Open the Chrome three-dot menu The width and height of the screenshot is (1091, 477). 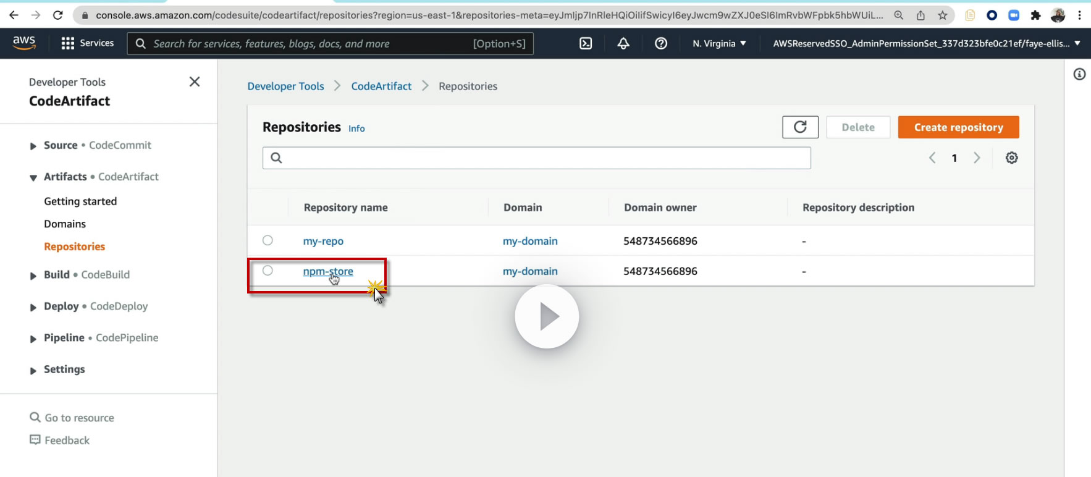1079,15
